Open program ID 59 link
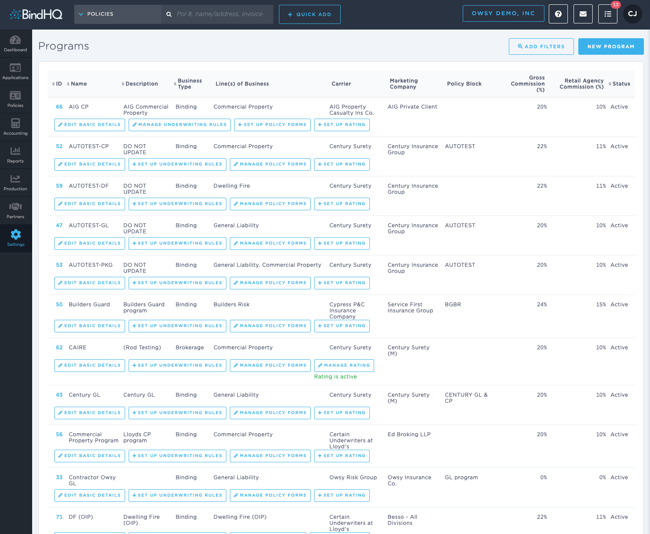Image resolution: width=650 pixels, height=534 pixels. click(x=60, y=186)
